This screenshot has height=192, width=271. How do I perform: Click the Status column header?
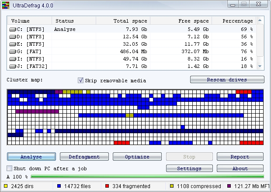(73, 21)
